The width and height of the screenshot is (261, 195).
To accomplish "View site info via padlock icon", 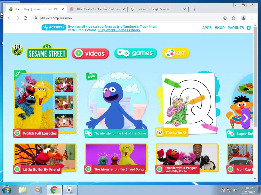I will (x=35, y=18).
